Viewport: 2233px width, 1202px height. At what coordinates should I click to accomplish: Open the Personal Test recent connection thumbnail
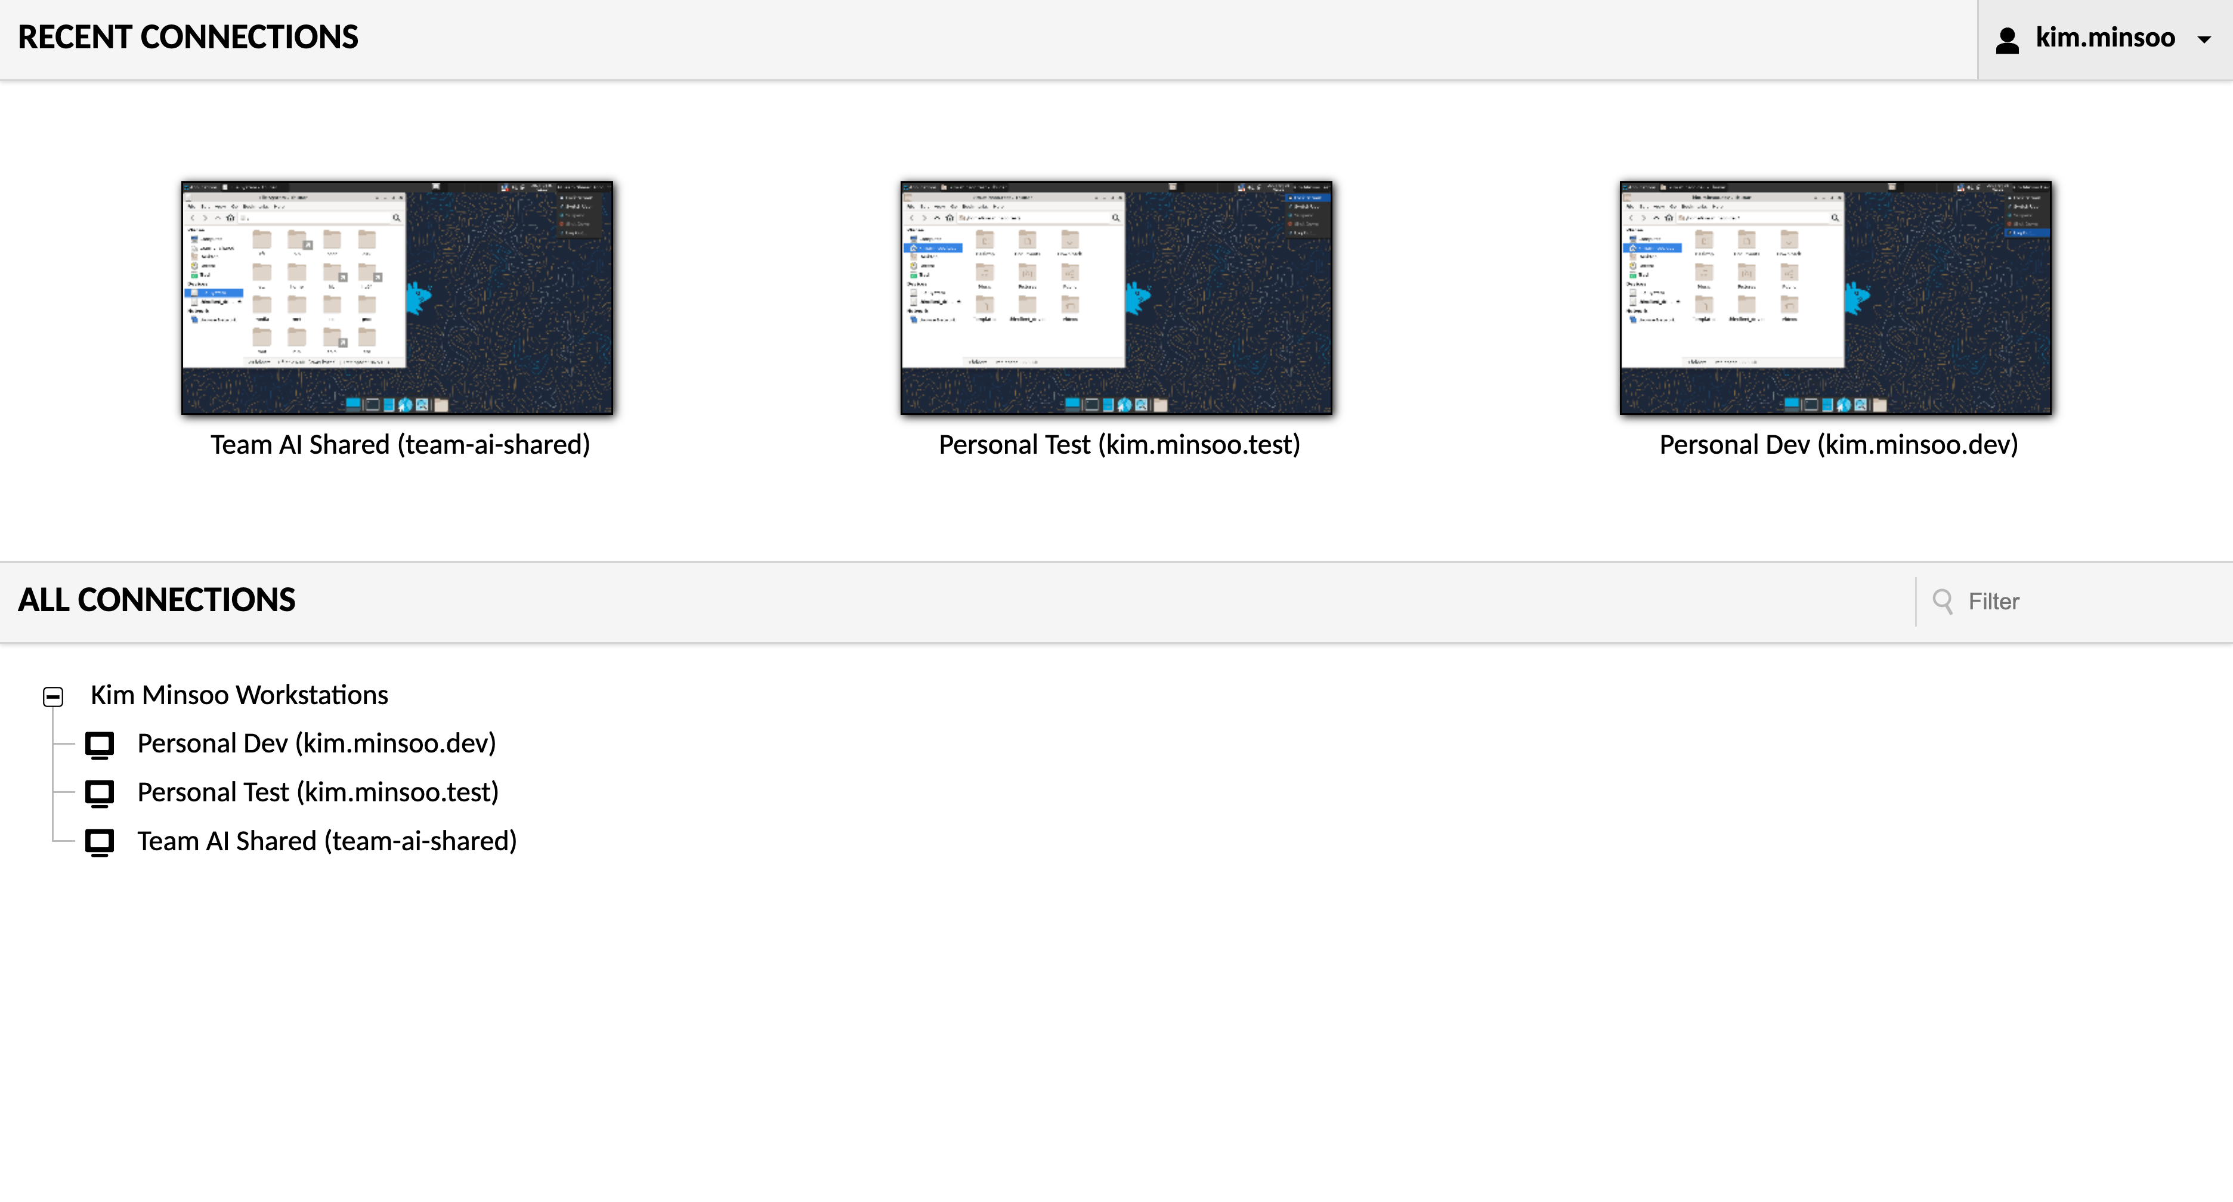[1116, 298]
